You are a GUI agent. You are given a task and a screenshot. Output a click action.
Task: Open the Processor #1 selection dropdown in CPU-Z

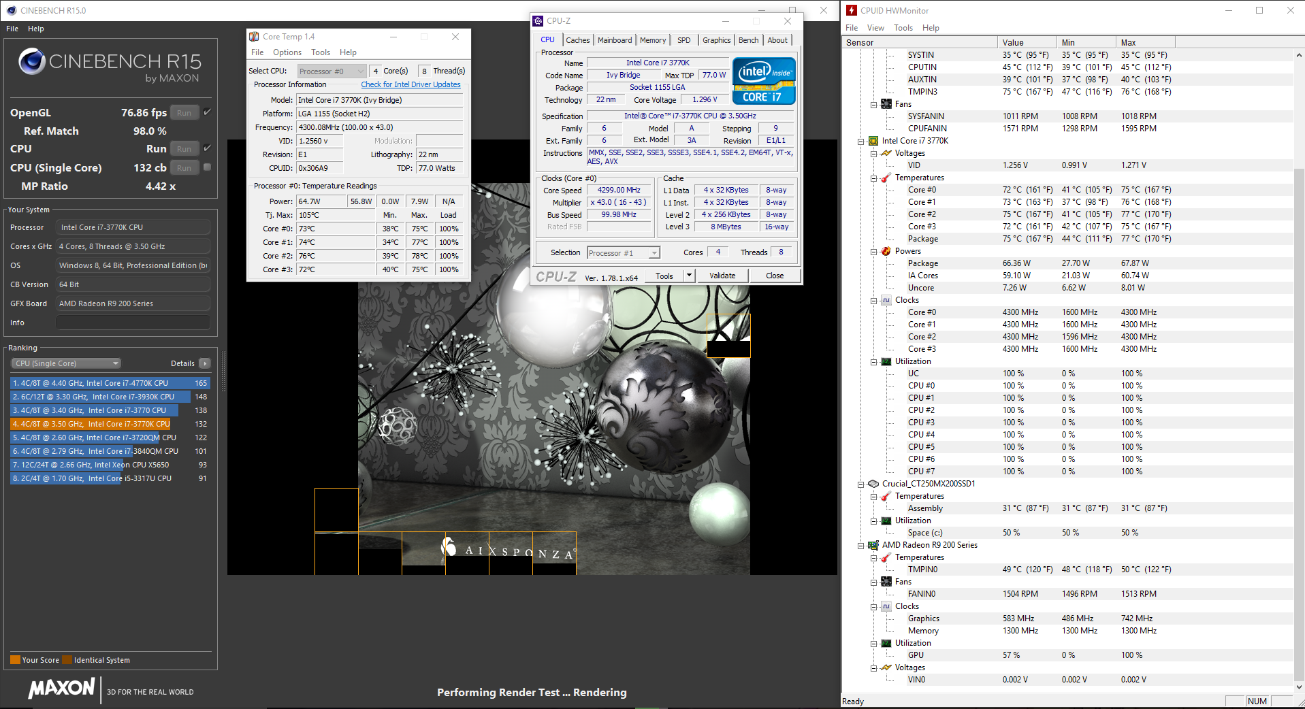click(623, 252)
